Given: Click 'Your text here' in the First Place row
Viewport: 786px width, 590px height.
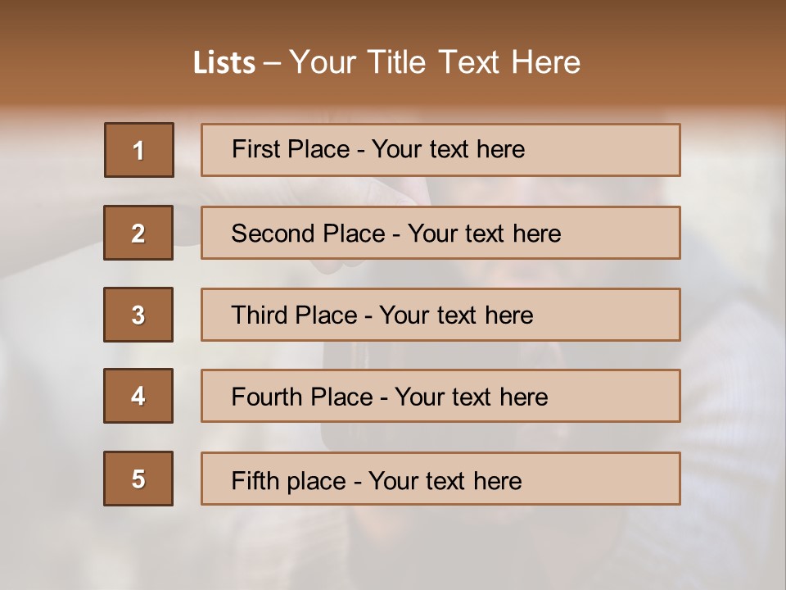Looking at the screenshot, I should pos(448,149).
